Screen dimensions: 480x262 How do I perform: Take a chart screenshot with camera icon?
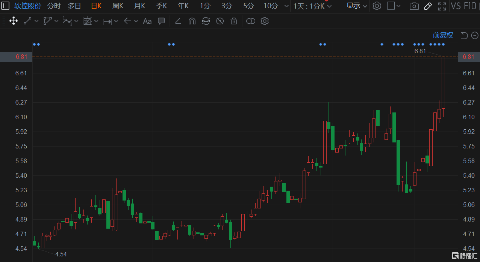[414, 6]
